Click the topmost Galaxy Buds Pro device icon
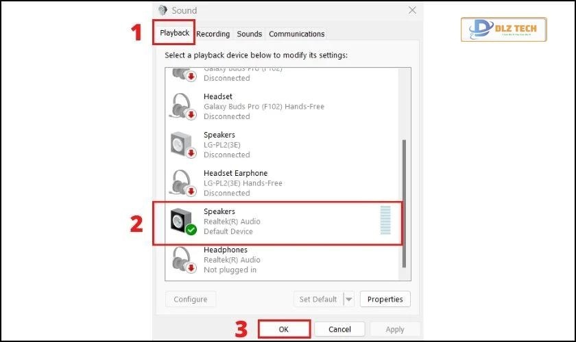The height and width of the screenshot is (342, 576). point(183,73)
